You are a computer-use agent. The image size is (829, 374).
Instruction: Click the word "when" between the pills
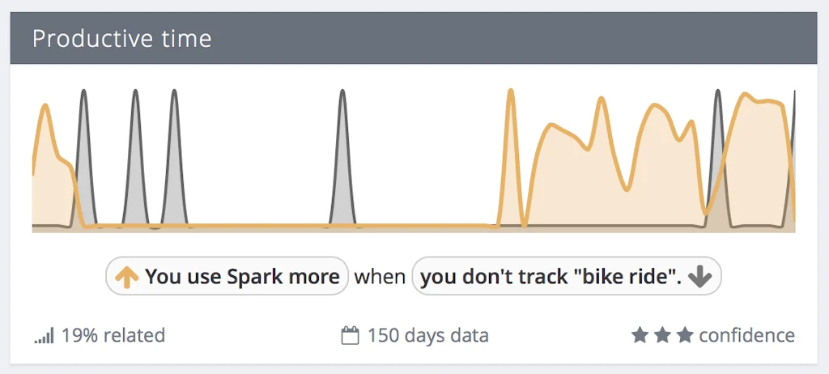click(x=380, y=277)
